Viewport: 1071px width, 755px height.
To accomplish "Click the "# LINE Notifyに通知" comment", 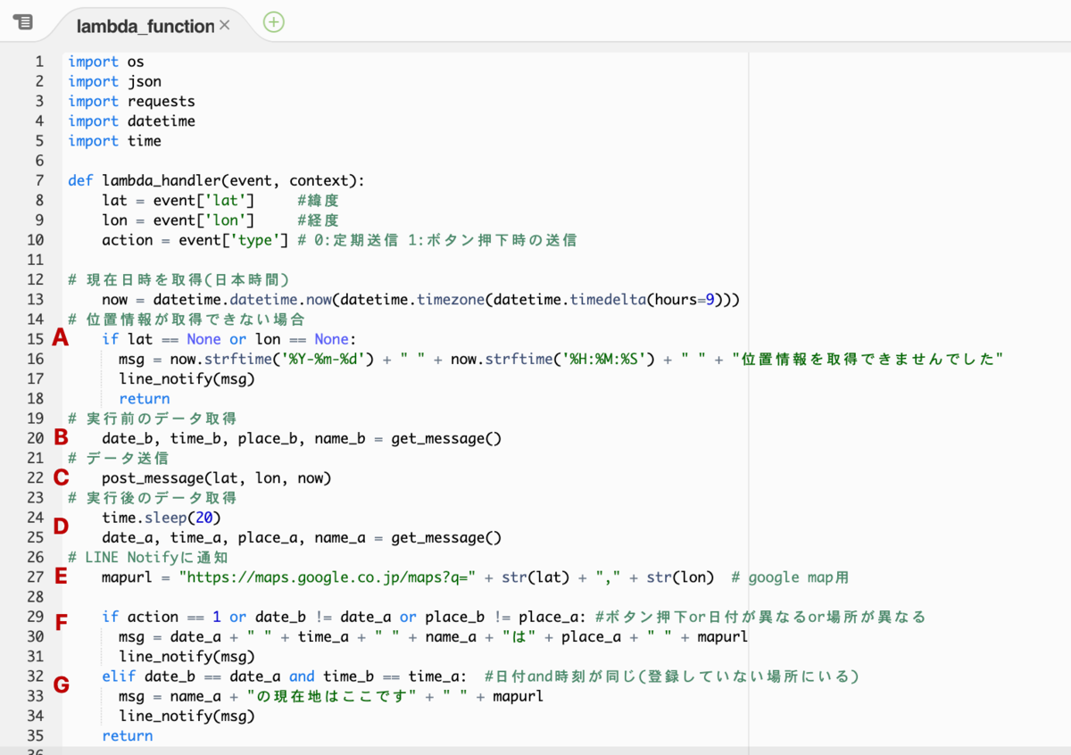I will pos(148,557).
